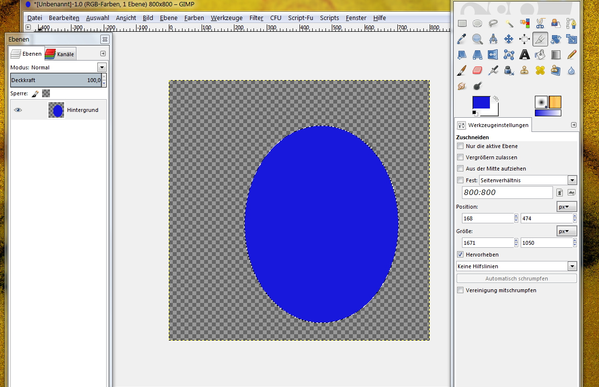Select the Align tool

click(525, 39)
